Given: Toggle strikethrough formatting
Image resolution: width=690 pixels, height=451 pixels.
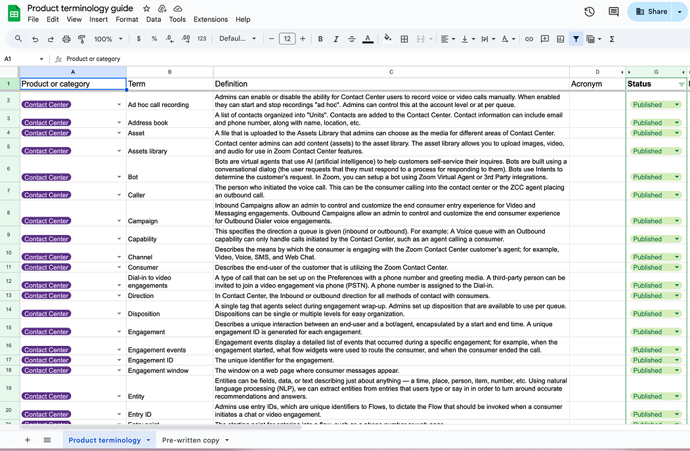Looking at the screenshot, I should pyautogui.click(x=351, y=39).
